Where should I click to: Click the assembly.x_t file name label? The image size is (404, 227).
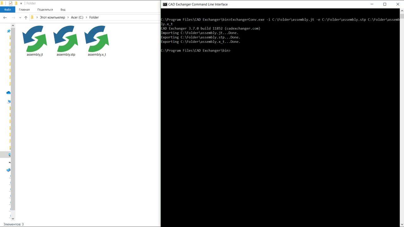click(x=97, y=55)
